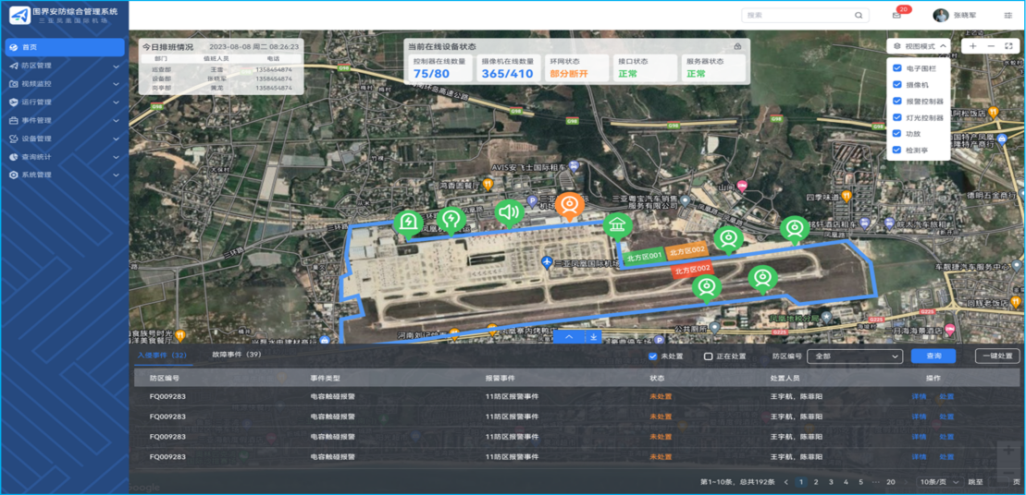Check the 正在处置 filter checkbox
1026x495 pixels.
click(708, 356)
